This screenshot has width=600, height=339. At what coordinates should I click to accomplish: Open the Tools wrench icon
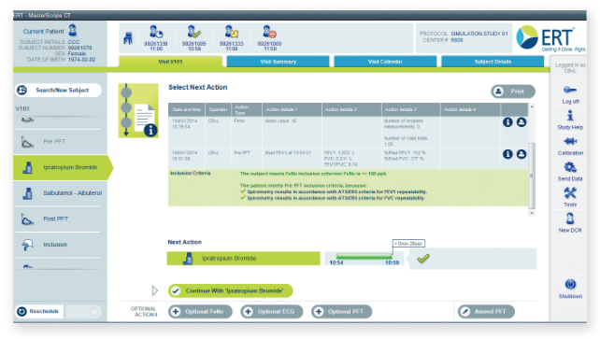(x=570, y=192)
